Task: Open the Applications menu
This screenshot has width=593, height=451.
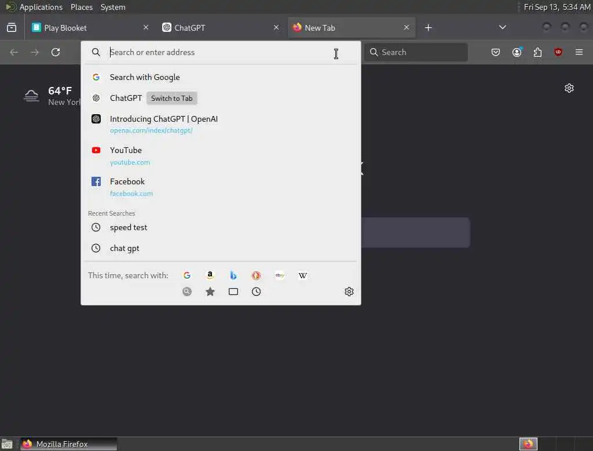Action: point(41,7)
